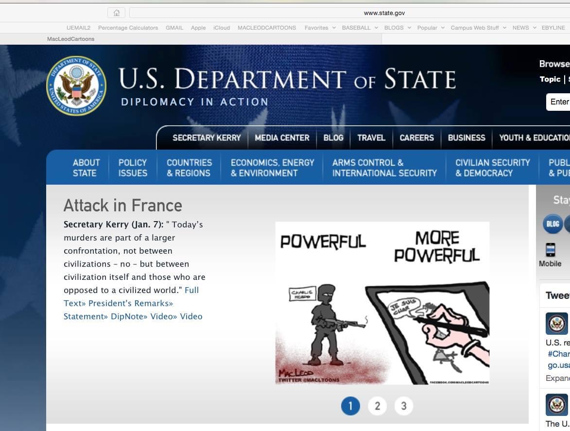Image resolution: width=570 pixels, height=431 pixels.
Task: Select slide 1 in the carousel pager
Action: [x=350, y=406]
